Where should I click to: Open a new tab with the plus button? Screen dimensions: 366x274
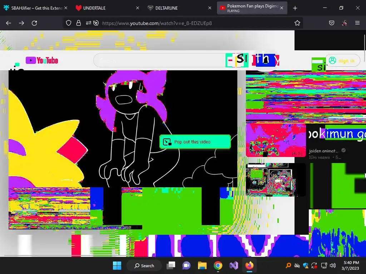click(x=295, y=8)
